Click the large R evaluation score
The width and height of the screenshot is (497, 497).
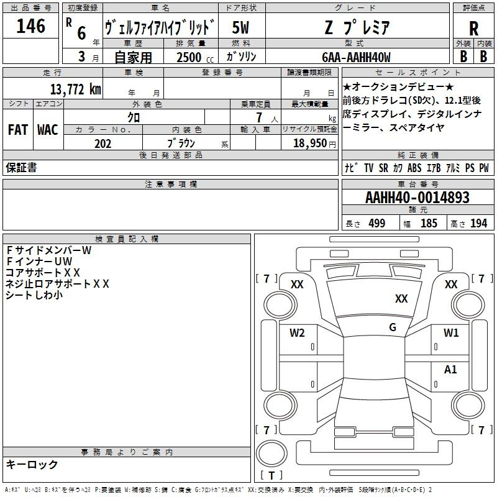[x=474, y=28]
